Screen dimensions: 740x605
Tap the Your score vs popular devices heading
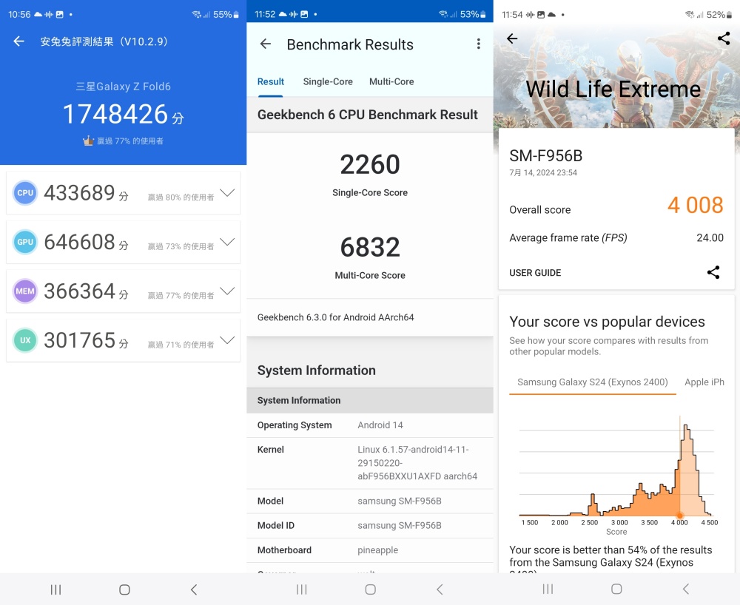(607, 322)
